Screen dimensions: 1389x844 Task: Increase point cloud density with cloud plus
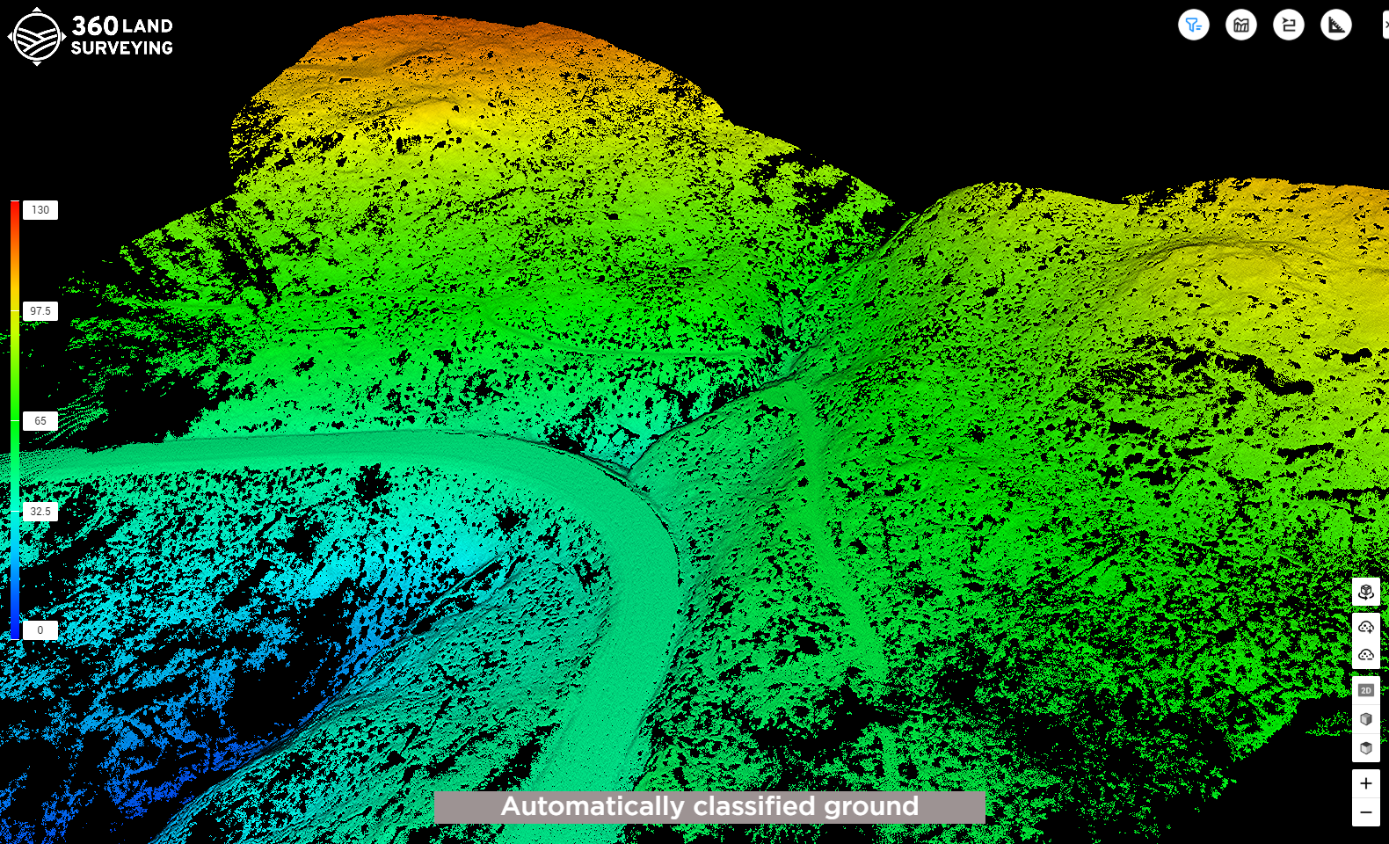[1365, 627]
